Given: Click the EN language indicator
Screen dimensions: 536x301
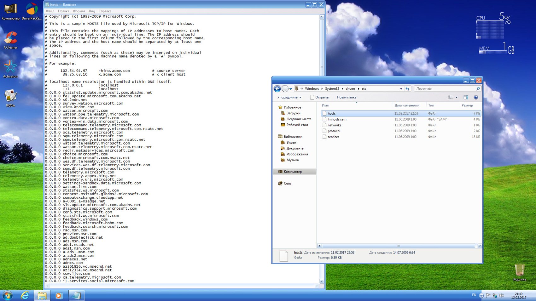Looking at the screenshot, I should 474,295.
